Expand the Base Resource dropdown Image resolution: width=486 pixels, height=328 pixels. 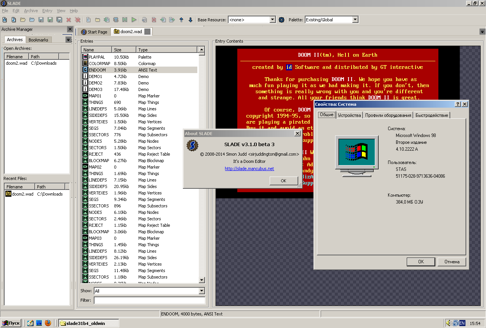click(x=272, y=20)
